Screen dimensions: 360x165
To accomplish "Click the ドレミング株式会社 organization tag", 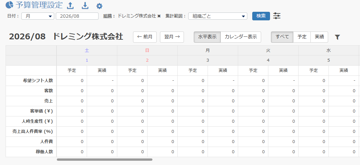I will pyautogui.click(x=137, y=16).
